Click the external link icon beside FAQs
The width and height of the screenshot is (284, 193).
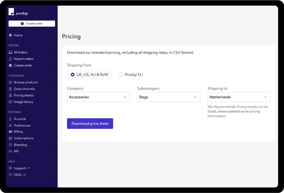[24, 175]
